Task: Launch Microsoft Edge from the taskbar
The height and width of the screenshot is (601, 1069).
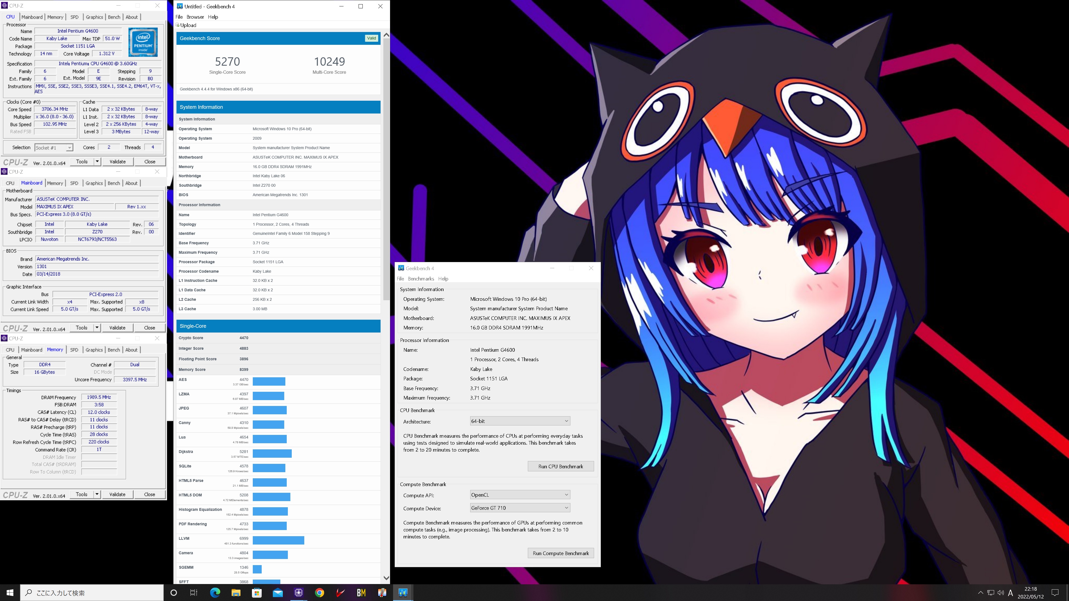Action: point(215,592)
